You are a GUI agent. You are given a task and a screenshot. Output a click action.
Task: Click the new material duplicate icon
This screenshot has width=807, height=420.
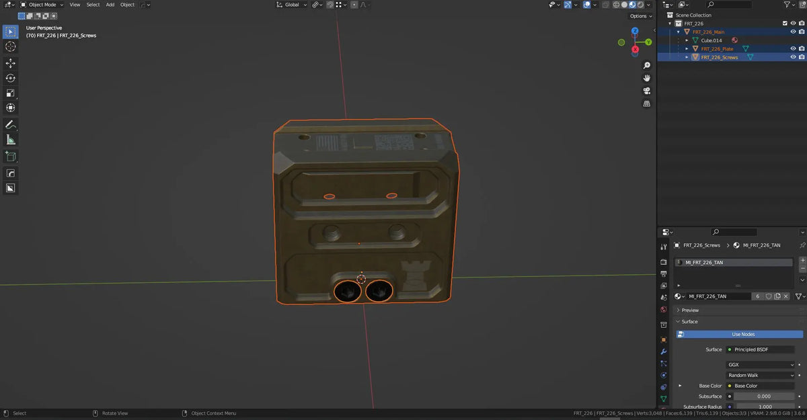[777, 296]
